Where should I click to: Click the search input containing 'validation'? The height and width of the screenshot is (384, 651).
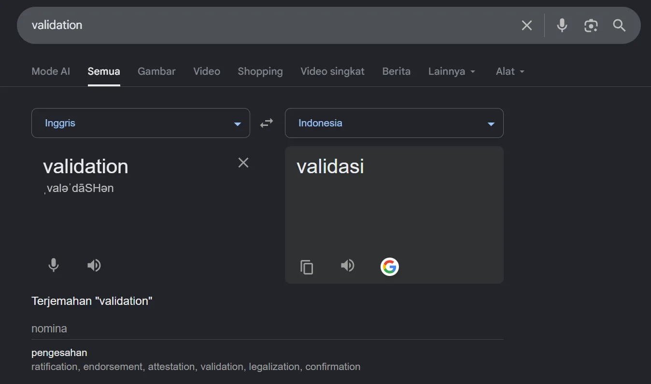tap(270, 25)
